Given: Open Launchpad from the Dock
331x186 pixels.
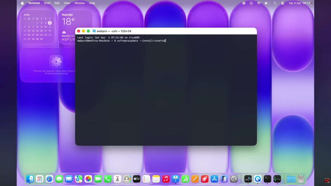Looking at the screenshot, I should tap(40, 179).
